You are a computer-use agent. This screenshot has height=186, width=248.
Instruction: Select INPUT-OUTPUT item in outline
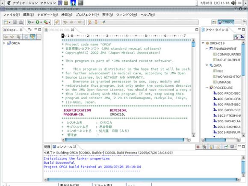227,60
